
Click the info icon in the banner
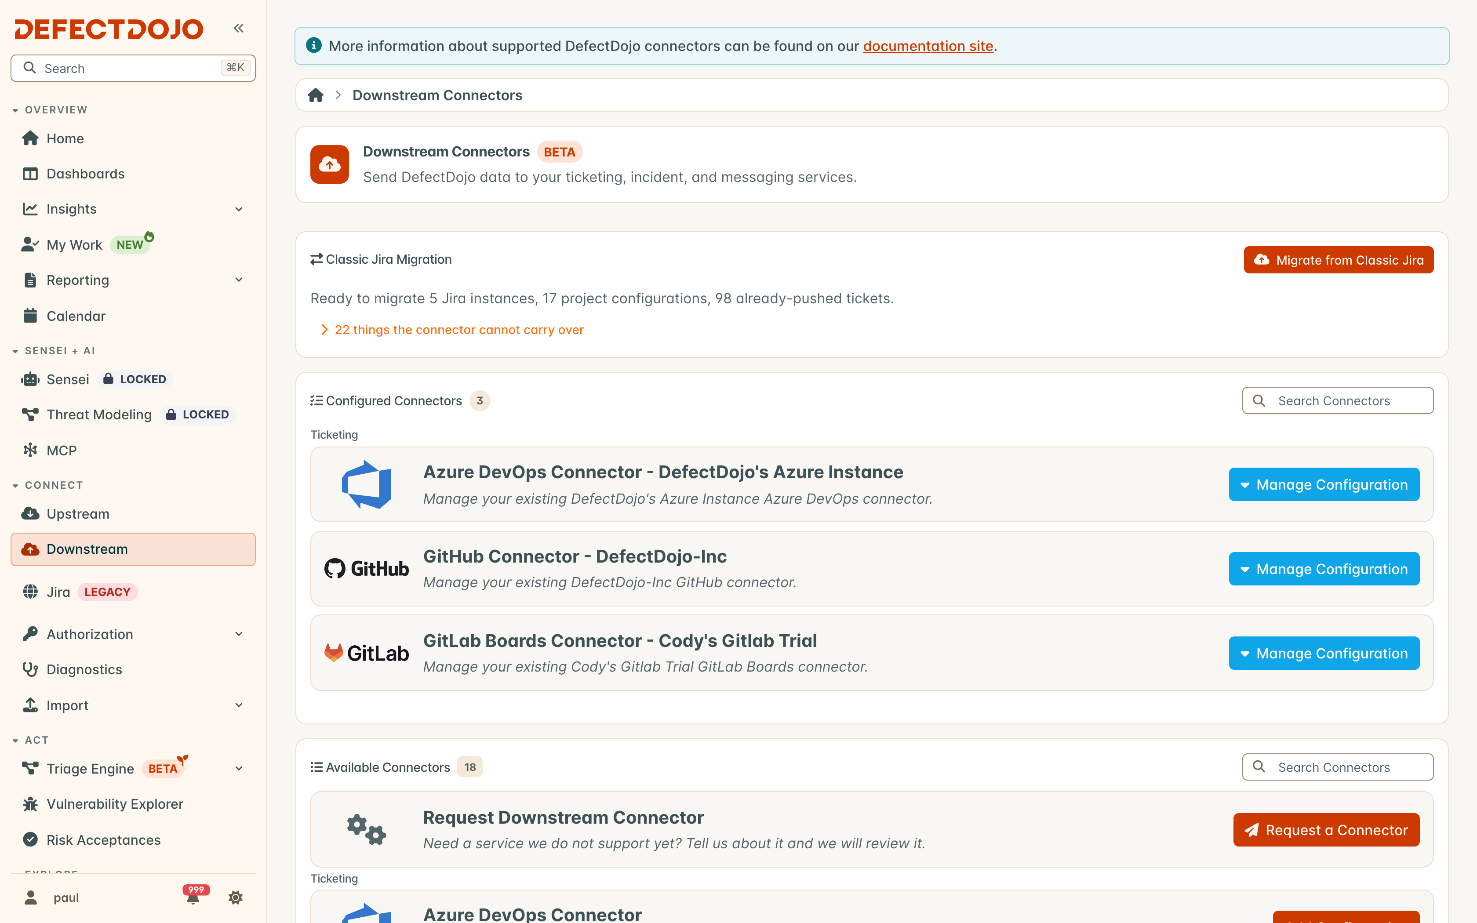coord(314,46)
